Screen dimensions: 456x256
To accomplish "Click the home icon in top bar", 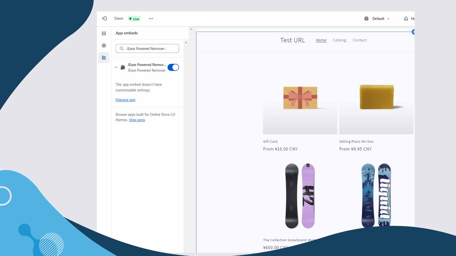I will click(x=406, y=18).
